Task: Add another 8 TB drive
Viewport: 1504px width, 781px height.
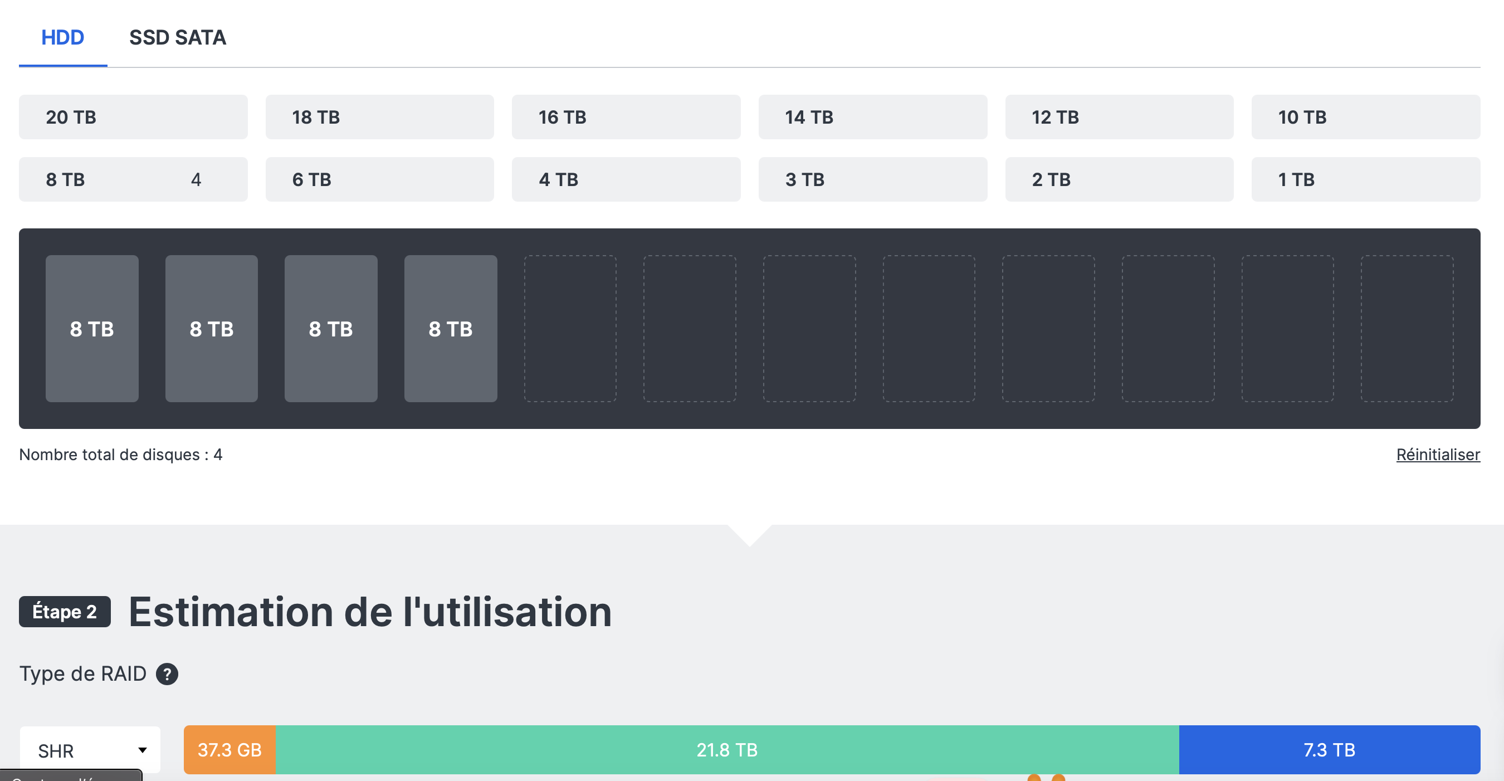Action: (133, 179)
